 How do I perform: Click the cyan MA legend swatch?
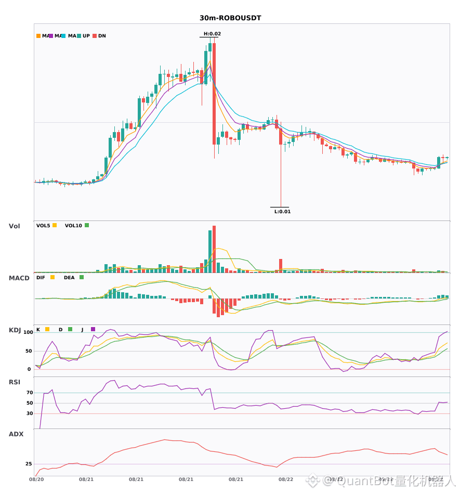click(x=63, y=36)
